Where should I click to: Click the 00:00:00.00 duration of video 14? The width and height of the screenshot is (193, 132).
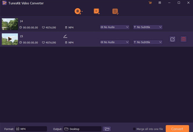tap(30, 28)
